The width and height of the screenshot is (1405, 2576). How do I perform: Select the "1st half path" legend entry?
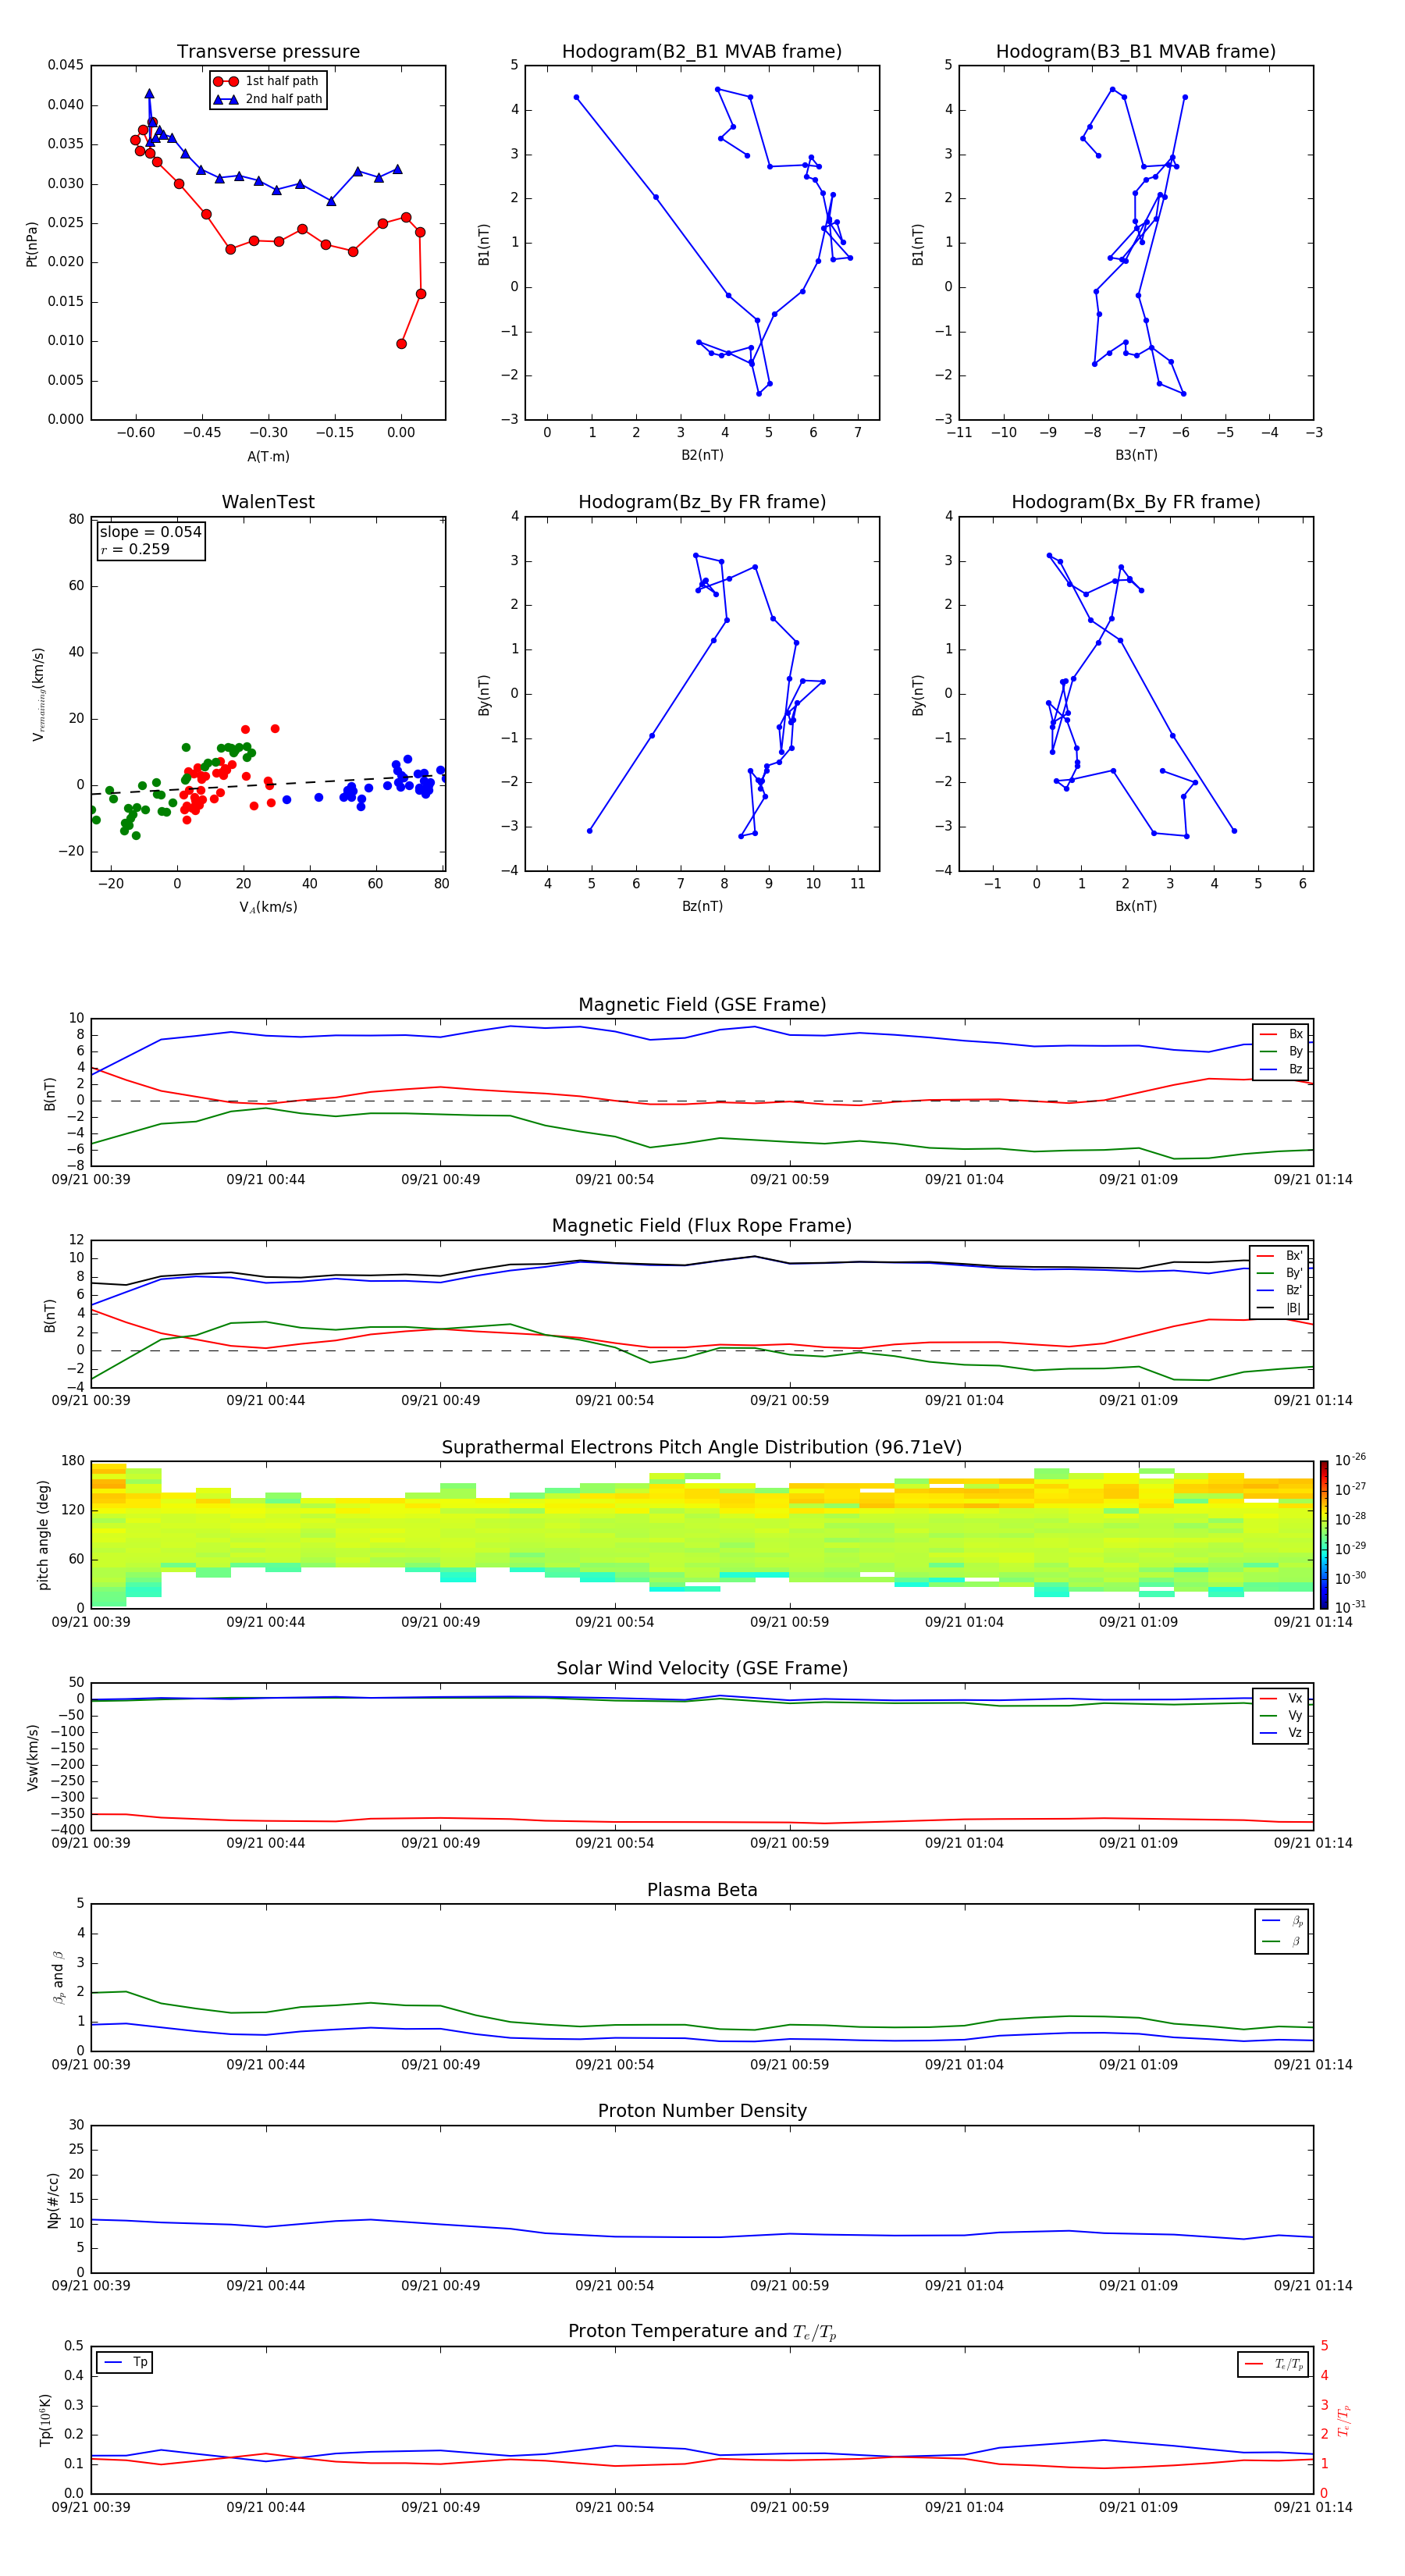click(268, 81)
